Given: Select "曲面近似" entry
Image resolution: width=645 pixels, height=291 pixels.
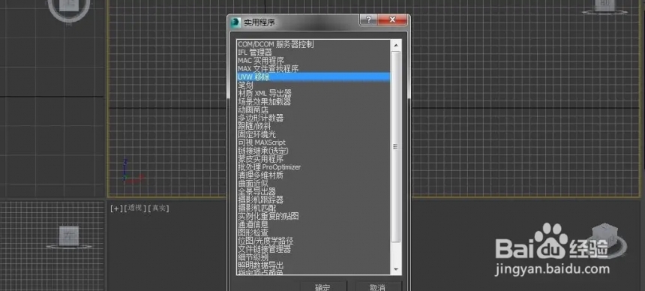Looking at the screenshot, I should [x=313, y=184].
